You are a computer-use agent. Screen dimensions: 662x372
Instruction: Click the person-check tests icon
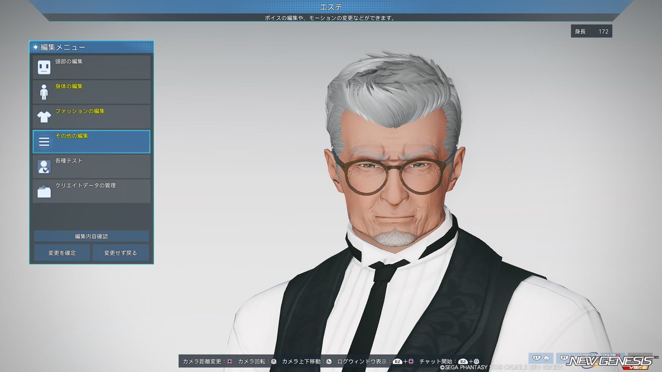click(x=44, y=166)
